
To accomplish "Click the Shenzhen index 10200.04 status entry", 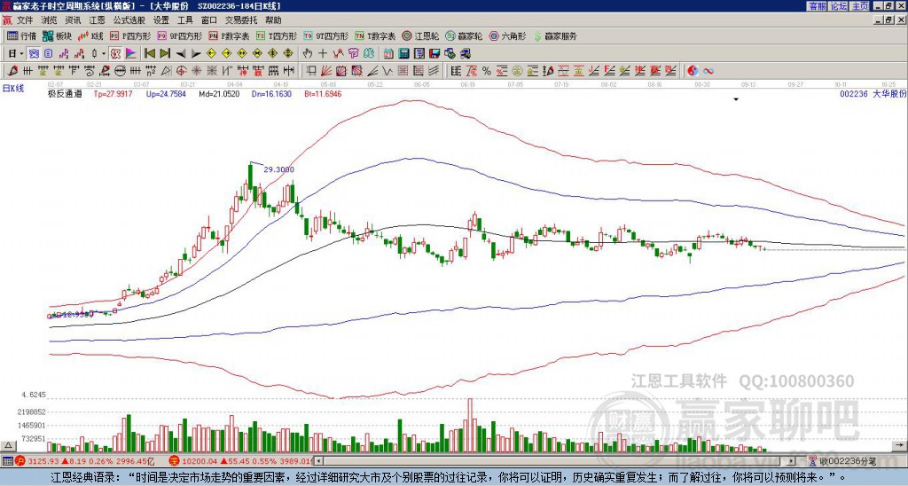I will pyautogui.click(x=240, y=461).
